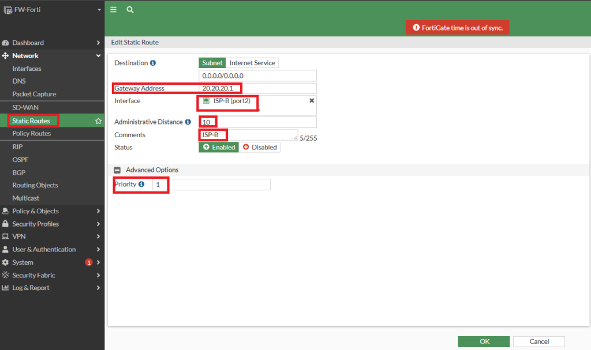Remove ISP-B interface with the X icon

pos(312,100)
